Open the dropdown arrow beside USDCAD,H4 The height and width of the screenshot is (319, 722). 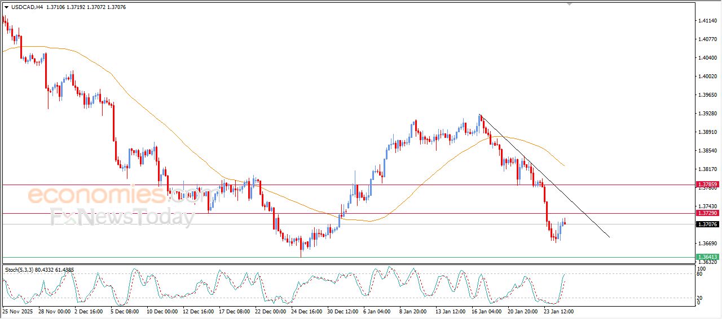coord(6,7)
